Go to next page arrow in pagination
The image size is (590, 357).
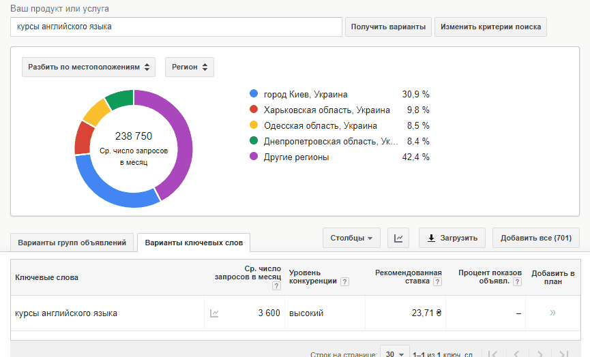540,354
